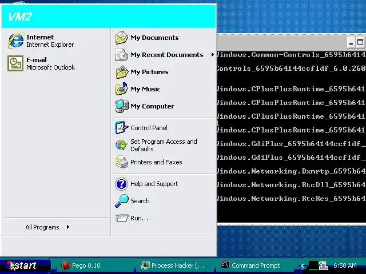This screenshot has height=274, width=366.
Task: Select the My Pictures menu entry
Action: tap(164, 72)
